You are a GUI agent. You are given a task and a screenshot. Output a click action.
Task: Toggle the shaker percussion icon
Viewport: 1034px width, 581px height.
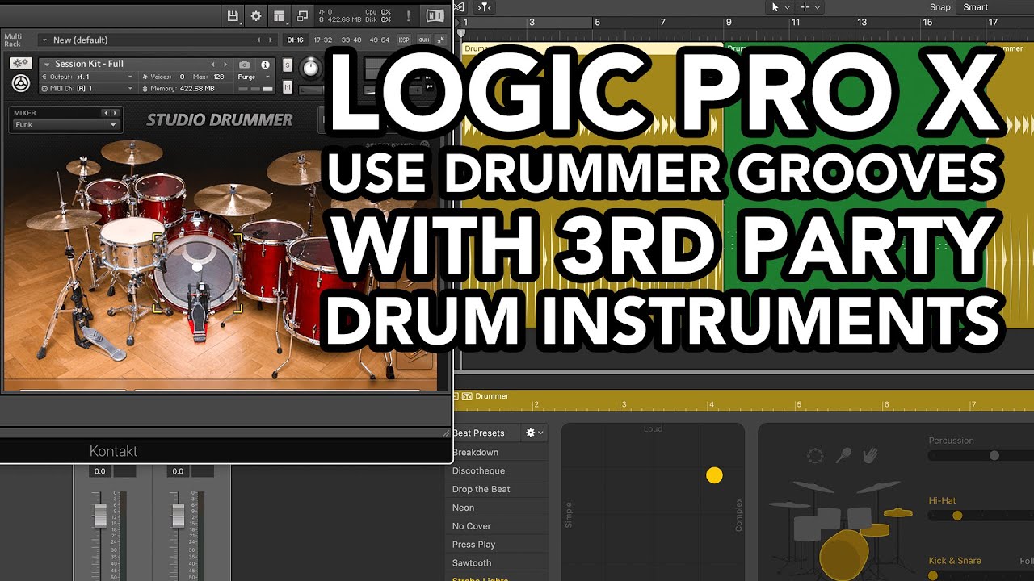(x=843, y=455)
